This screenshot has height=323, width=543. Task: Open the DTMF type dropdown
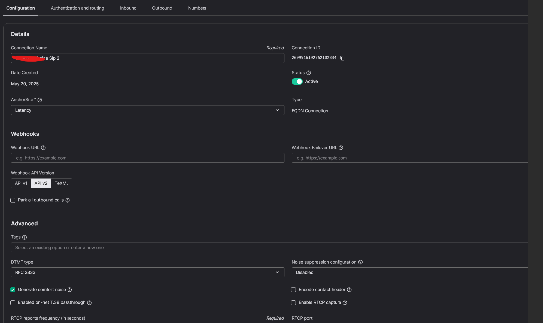point(147,272)
